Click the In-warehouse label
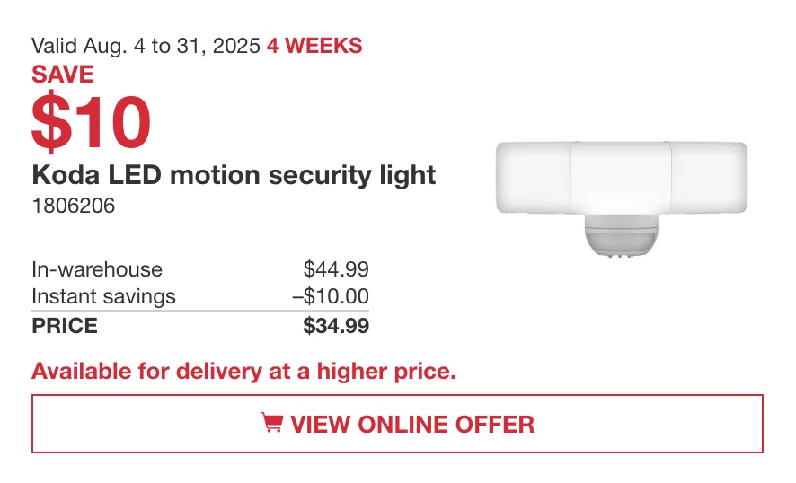Image resolution: width=796 pixels, height=483 pixels. [x=97, y=269]
